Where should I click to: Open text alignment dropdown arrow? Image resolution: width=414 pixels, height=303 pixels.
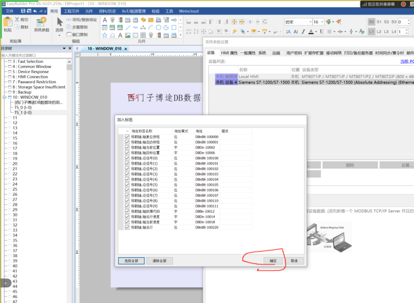(334, 32)
